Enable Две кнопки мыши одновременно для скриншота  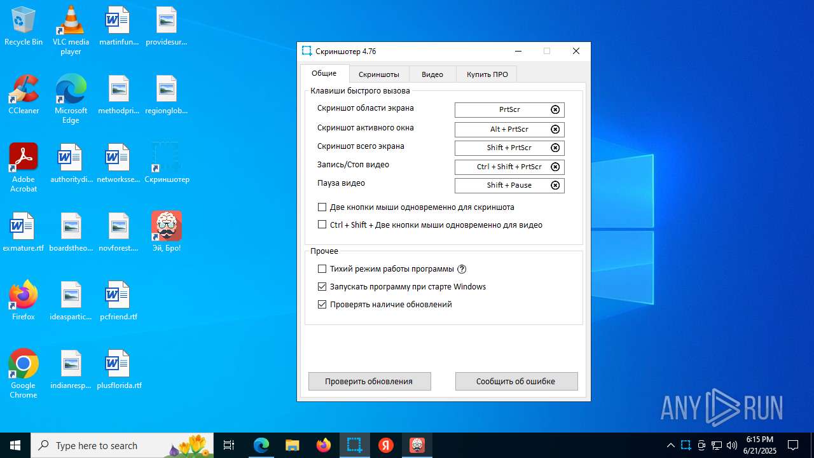[322, 207]
